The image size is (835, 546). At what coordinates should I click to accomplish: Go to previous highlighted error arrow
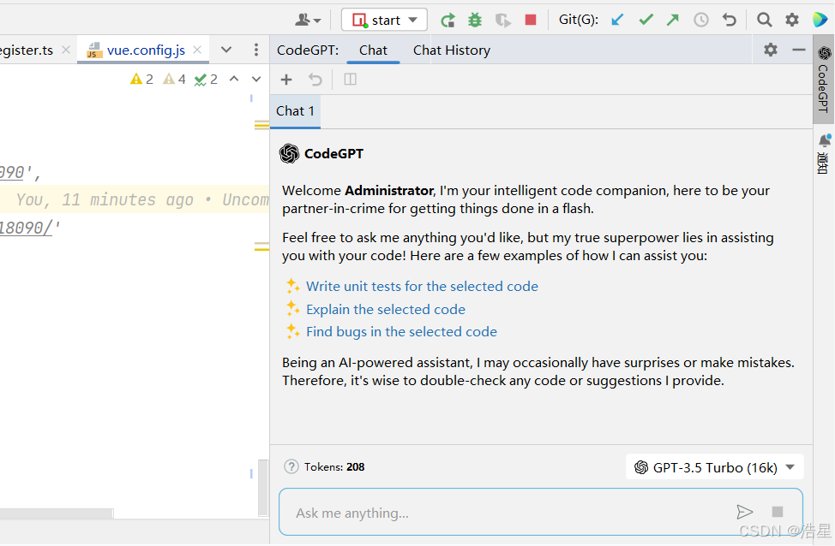pos(234,79)
